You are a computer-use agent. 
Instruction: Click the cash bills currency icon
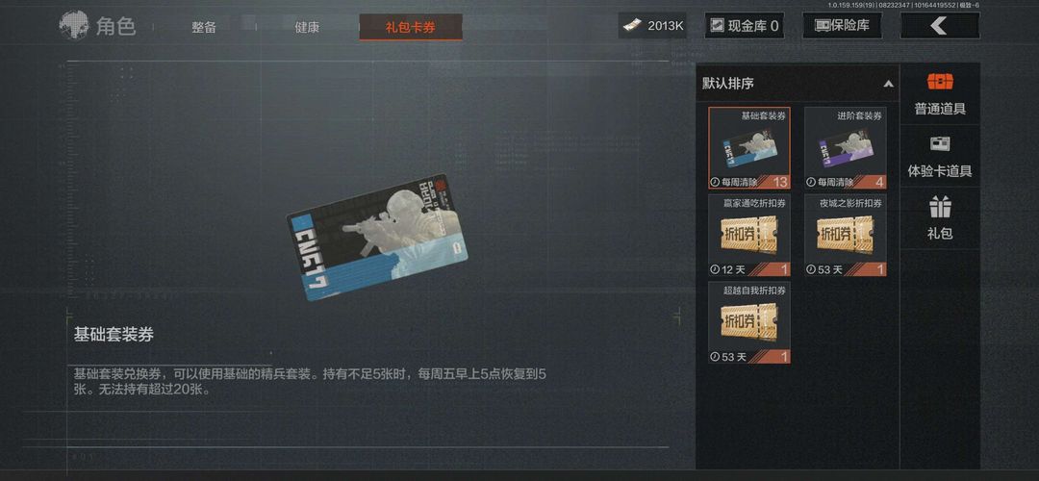coord(633,26)
